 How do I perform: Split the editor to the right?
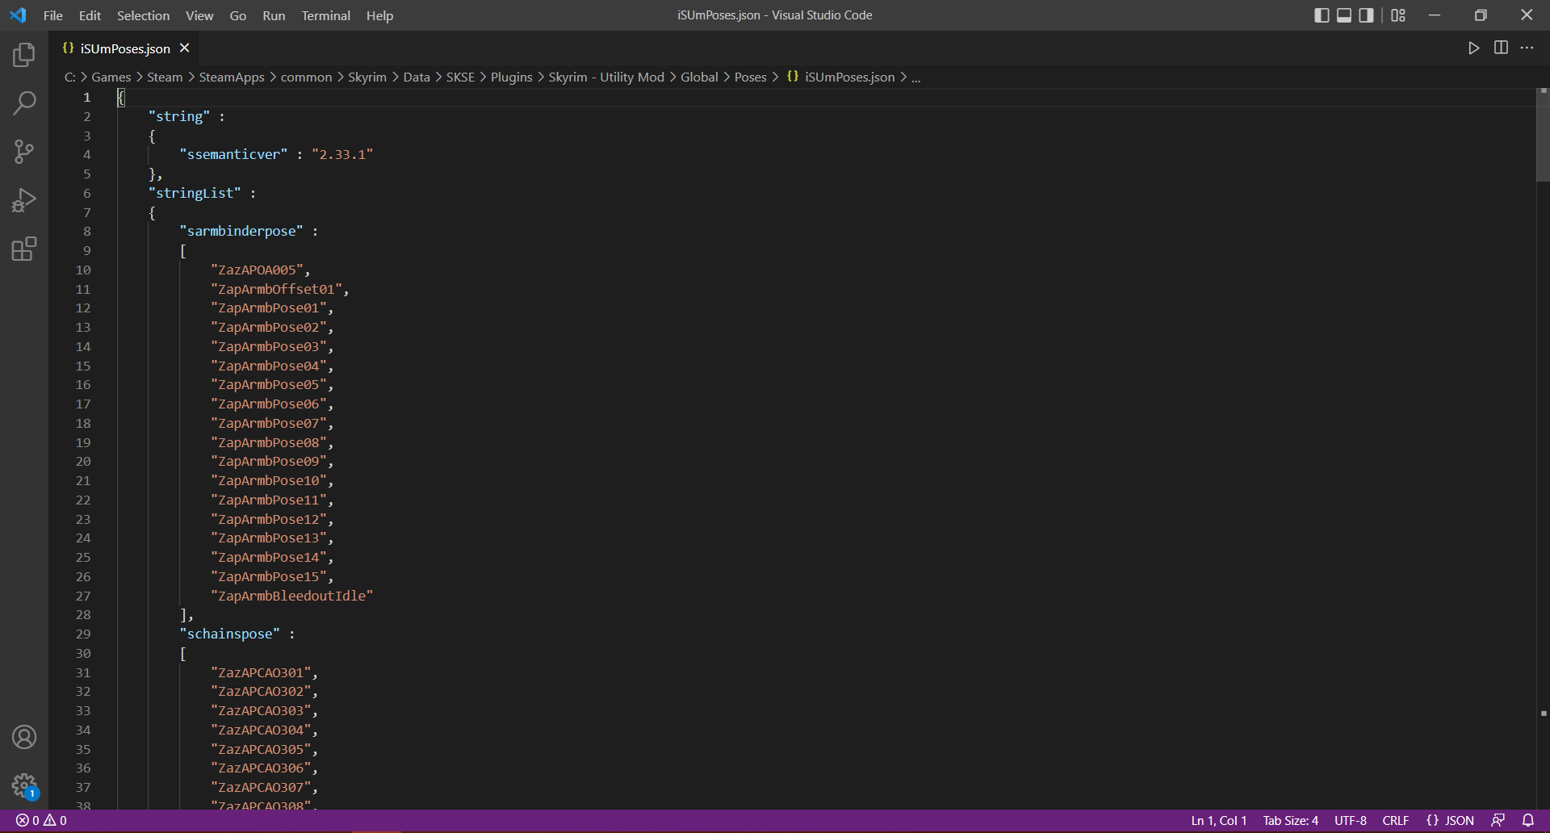[x=1501, y=48]
